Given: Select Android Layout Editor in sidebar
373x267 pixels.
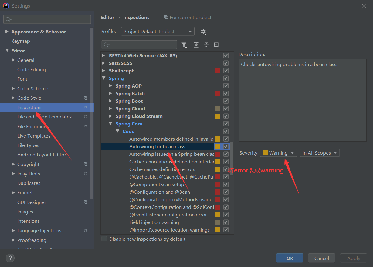Looking at the screenshot, I should [x=42, y=155].
